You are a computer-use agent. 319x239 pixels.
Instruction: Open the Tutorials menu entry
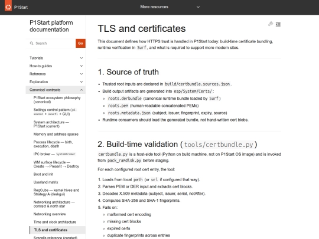36,58
